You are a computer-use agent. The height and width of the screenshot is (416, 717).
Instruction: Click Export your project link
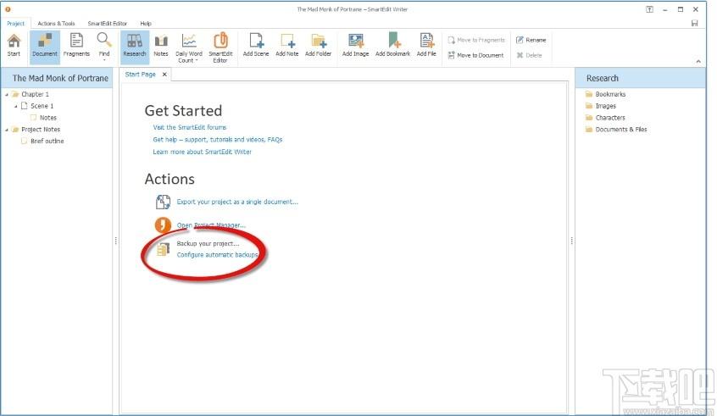click(237, 202)
